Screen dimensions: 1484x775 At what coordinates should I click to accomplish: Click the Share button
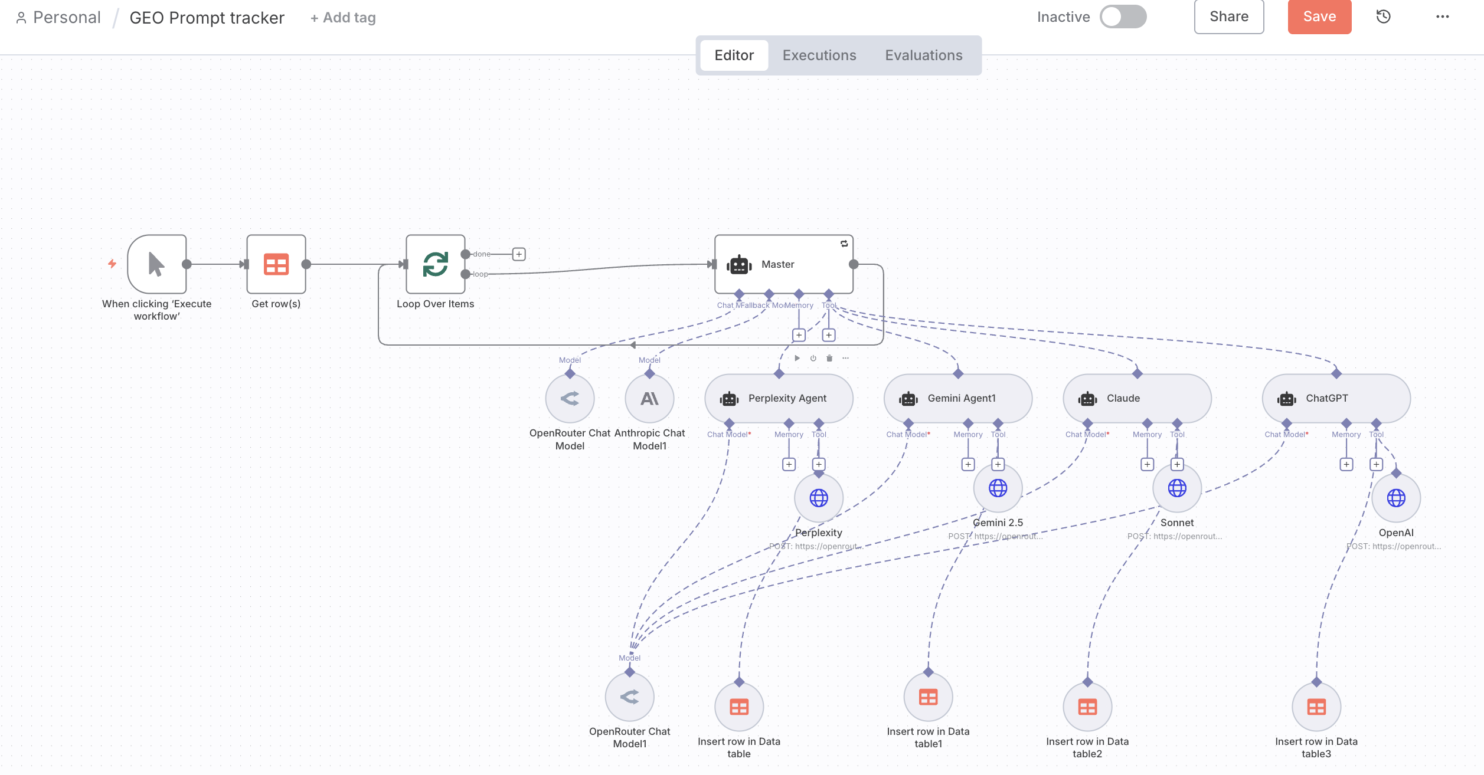tap(1228, 17)
